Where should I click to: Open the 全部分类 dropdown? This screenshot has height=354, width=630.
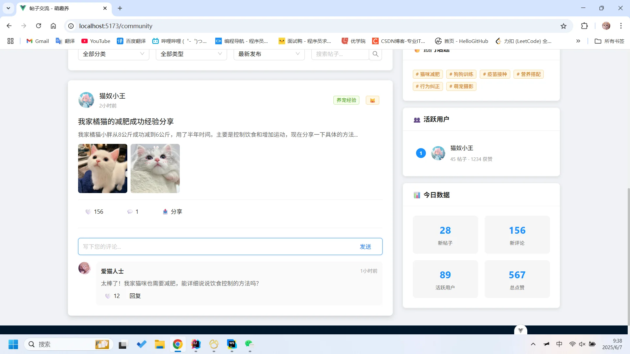coord(113,54)
